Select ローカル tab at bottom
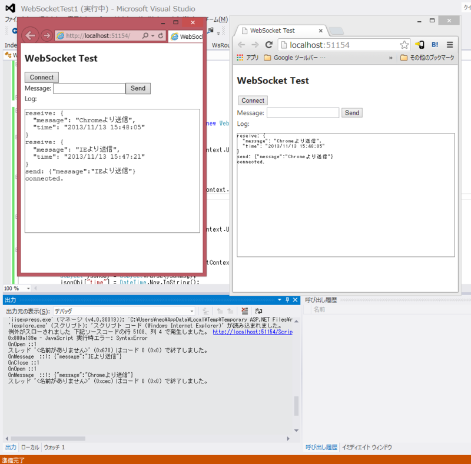Screen dimensions: 471x464 [30, 447]
